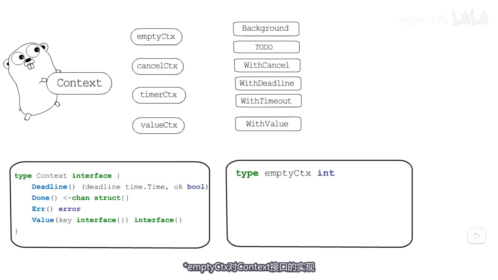Click the Deadline() method name in code
The image size is (498, 280).
53,187
